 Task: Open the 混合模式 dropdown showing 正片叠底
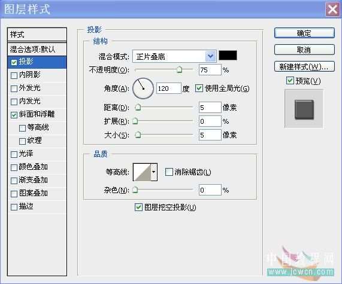click(x=174, y=56)
